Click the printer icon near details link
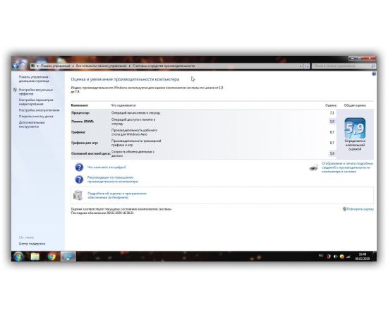 coord(313,167)
